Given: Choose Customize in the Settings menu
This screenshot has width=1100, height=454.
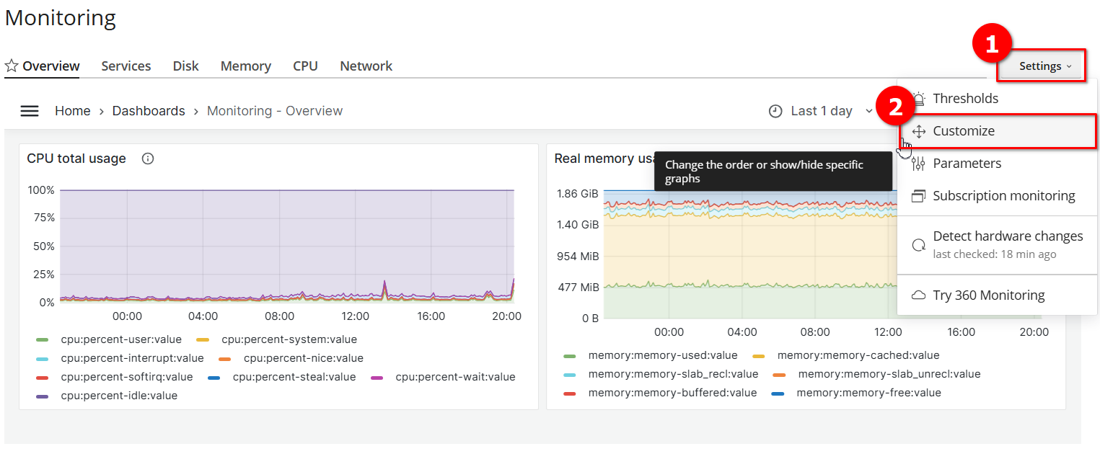Looking at the screenshot, I should tap(998, 131).
